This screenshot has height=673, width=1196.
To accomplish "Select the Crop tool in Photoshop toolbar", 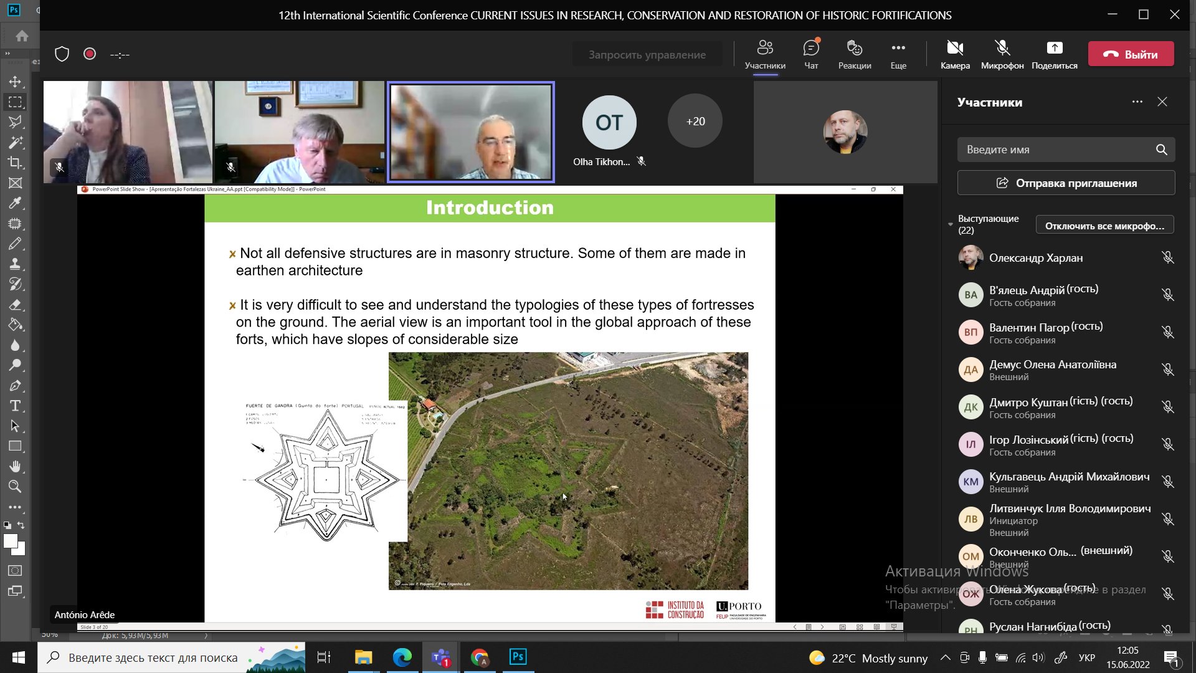I will 15,163.
